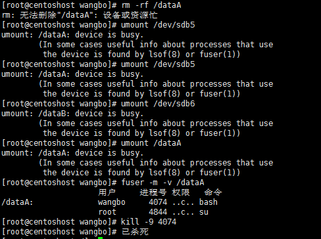Click the '进程号' column header
This screenshot has height=239, width=321.
point(153,192)
